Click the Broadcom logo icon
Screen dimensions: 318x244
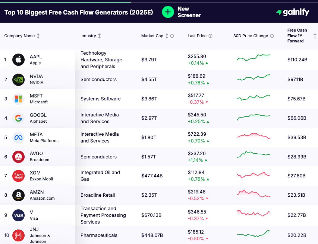[x=19, y=156]
